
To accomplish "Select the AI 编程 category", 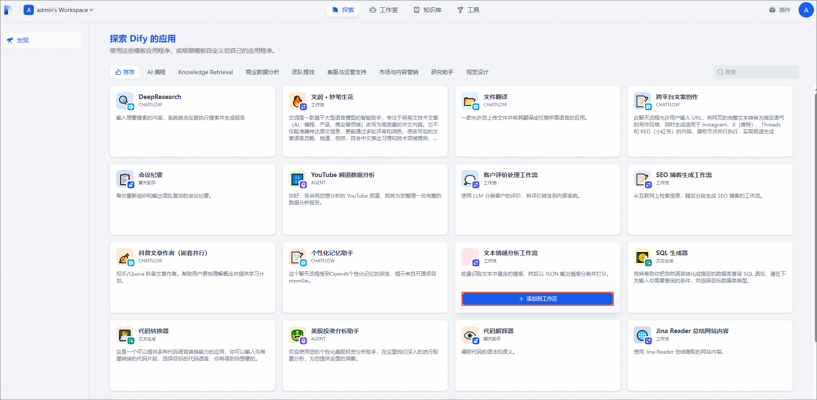I will pyautogui.click(x=156, y=72).
